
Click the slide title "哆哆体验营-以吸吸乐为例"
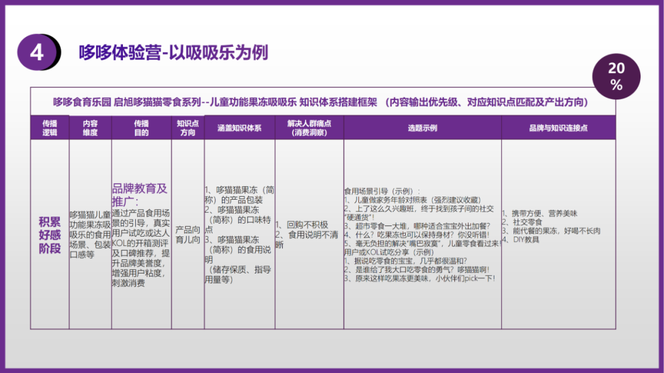click(173, 52)
